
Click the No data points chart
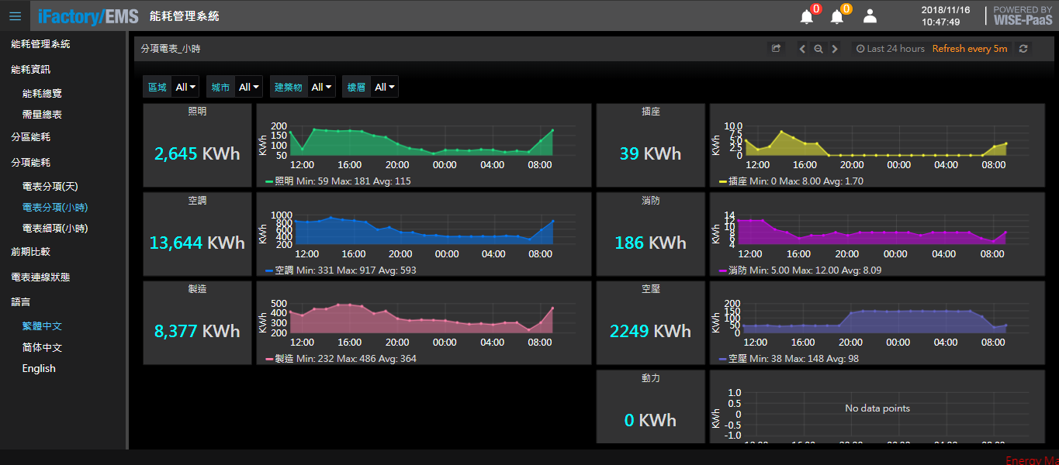[877, 408]
